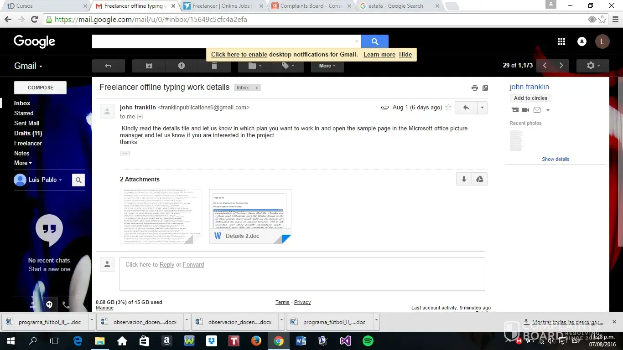This screenshot has height=350, width=623.
Task: Open the Windows Start menu
Action: [x=10, y=341]
